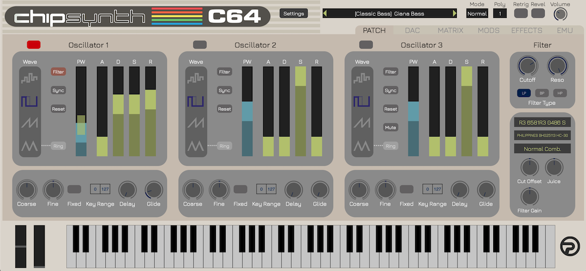Switch to the MATRIX tab
Image resolution: width=586 pixels, height=271 pixels.
[450, 30]
